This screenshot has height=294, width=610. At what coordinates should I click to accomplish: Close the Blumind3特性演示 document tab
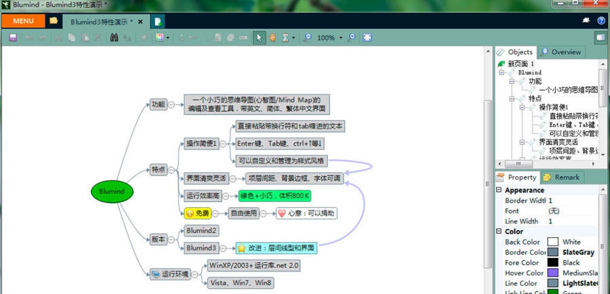(140, 22)
